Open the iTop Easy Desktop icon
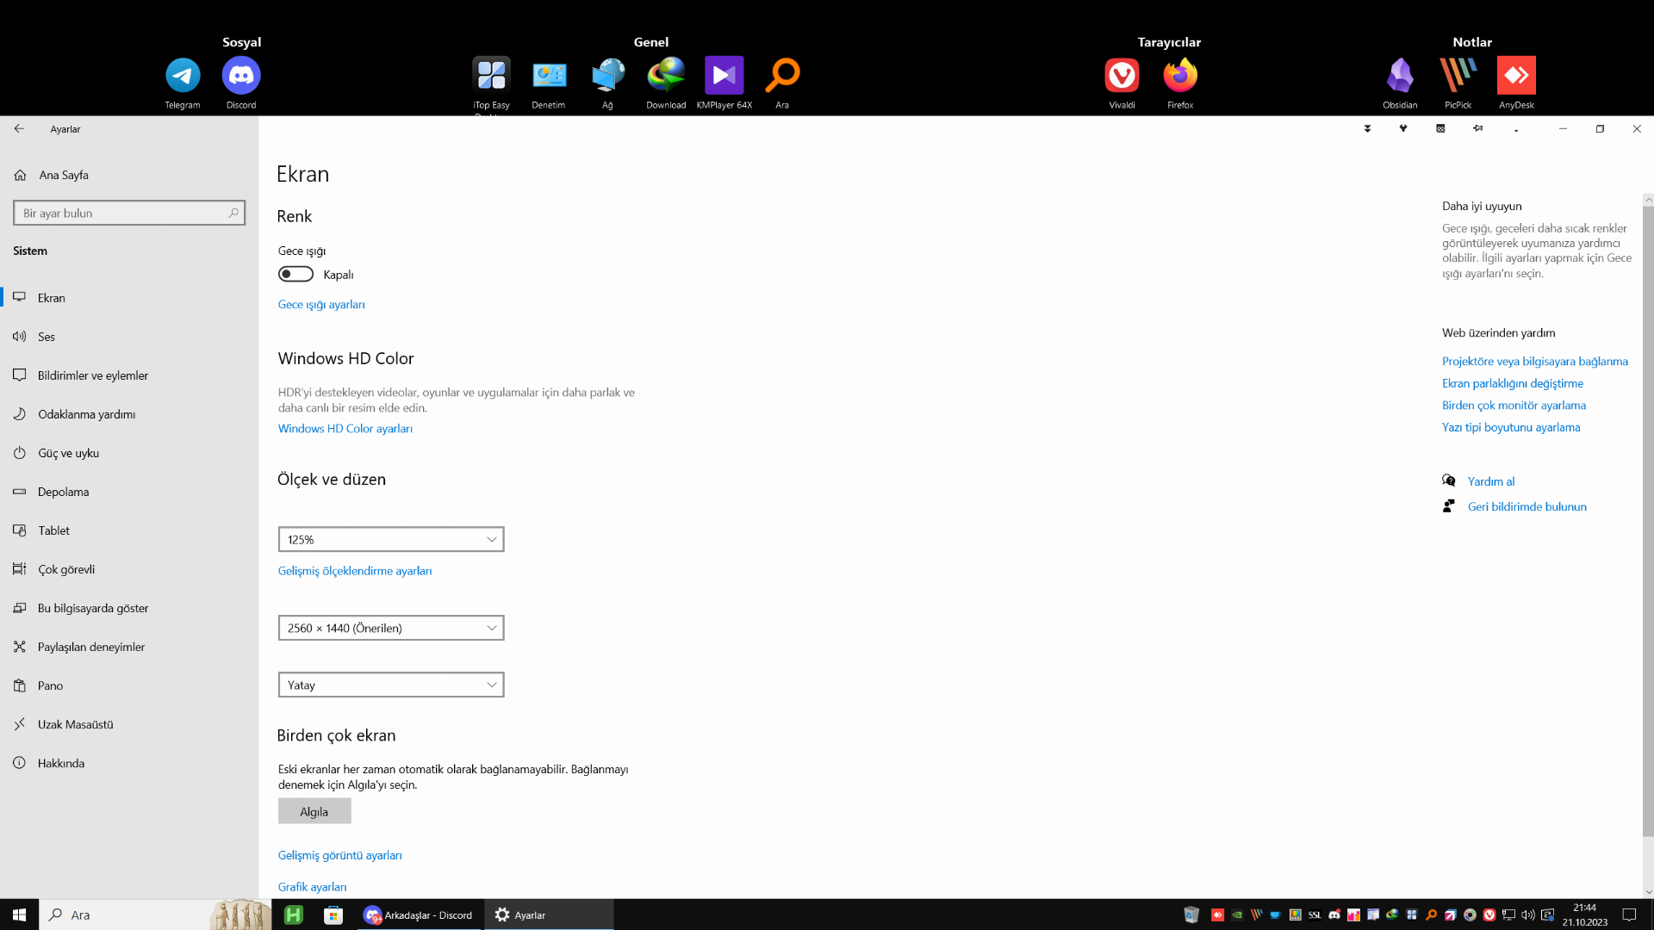Image resolution: width=1654 pixels, height=930 pixels. coord(491,76)
